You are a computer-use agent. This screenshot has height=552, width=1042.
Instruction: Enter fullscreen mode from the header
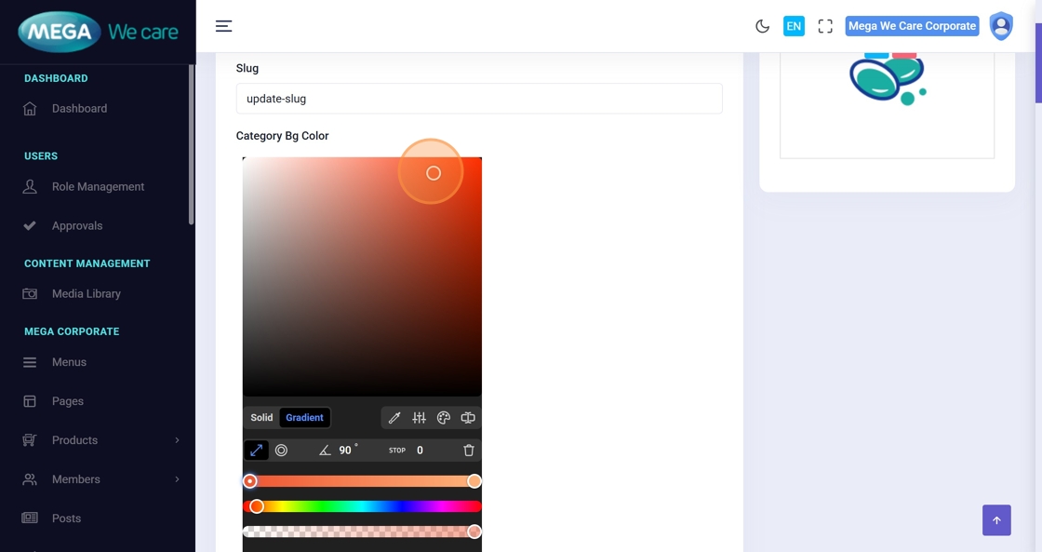[825, 26]
